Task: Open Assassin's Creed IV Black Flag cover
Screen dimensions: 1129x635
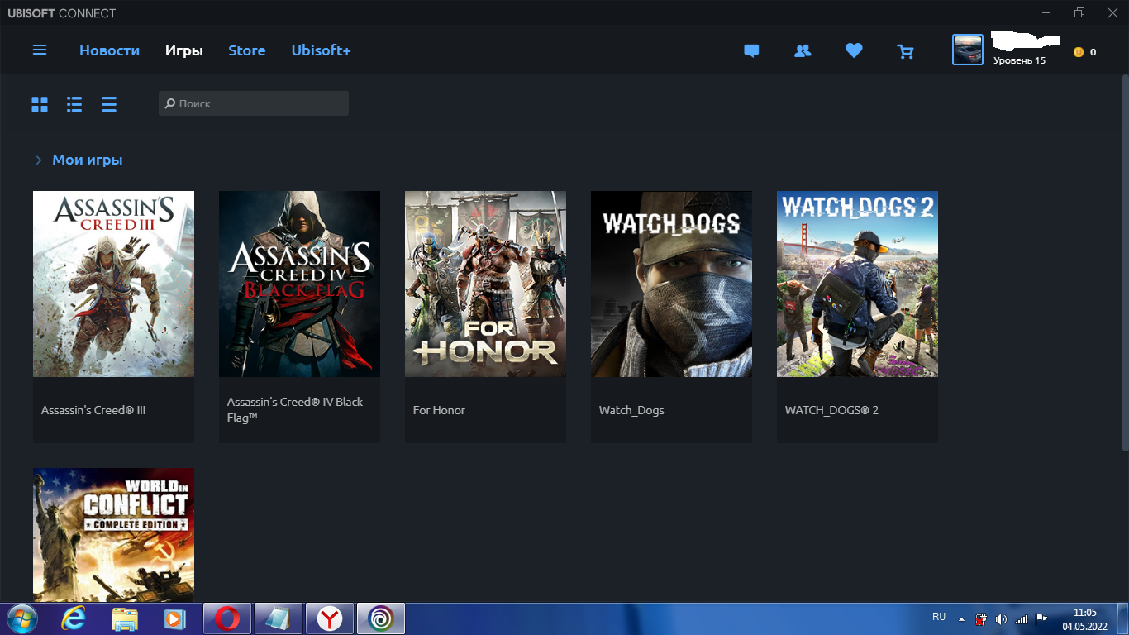Action: tap(299, 284)
